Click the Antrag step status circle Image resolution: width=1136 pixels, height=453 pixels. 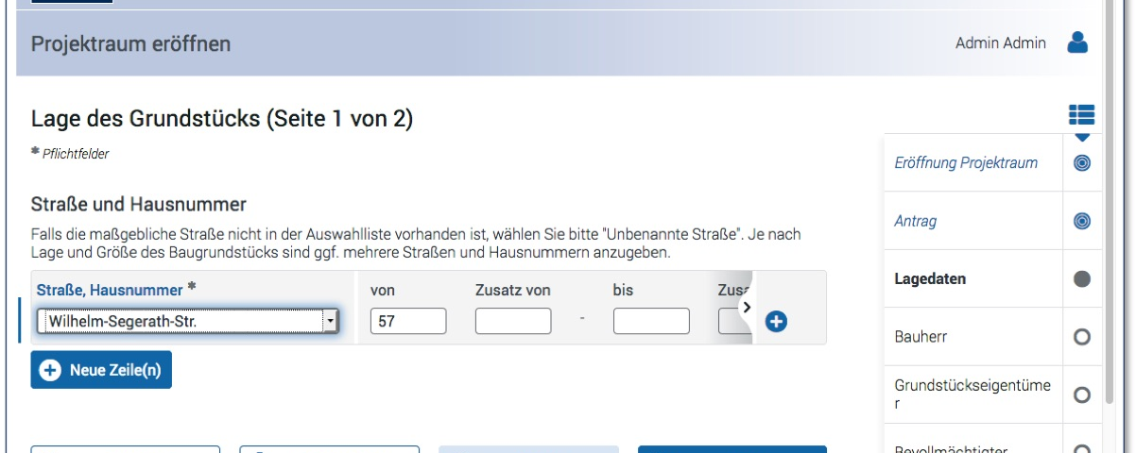[1082, 221]
